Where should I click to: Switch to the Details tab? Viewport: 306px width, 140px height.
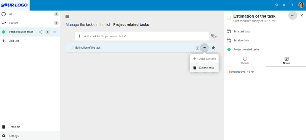pyautogui.click(x=245, y=61)
